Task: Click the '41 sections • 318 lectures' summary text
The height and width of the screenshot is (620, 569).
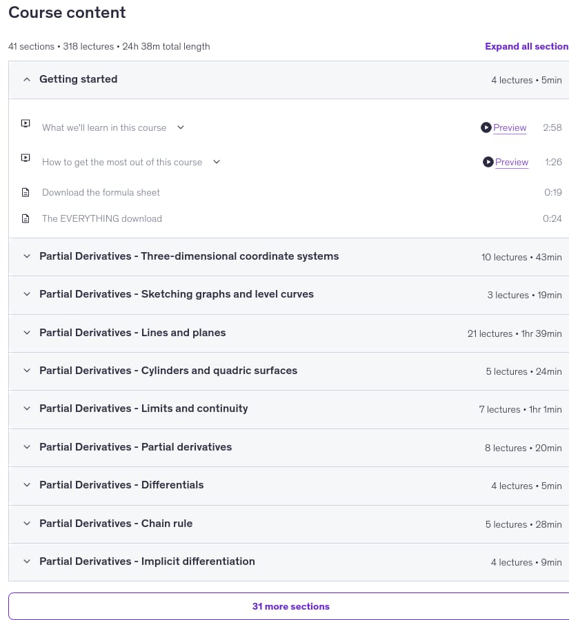Action: pos(109,46)
